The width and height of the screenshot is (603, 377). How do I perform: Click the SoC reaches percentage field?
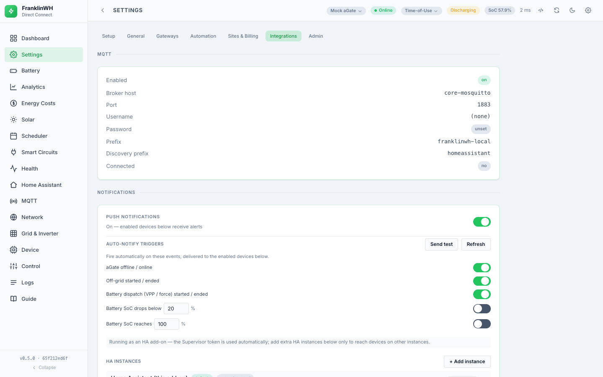[x=167, y=324]
